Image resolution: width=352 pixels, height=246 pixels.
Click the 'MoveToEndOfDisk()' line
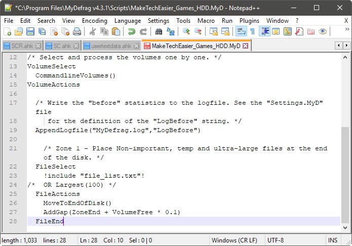pyautogui.click(x=77, y=203)
